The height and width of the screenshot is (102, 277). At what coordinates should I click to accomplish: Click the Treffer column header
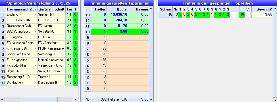tap(99, 9)
